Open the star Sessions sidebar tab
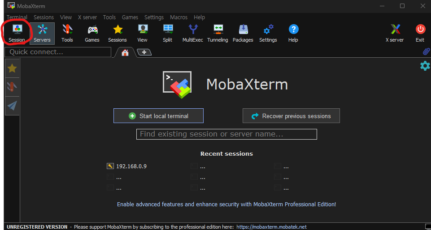This screenshot has width=431, height=230. (12, 68)
